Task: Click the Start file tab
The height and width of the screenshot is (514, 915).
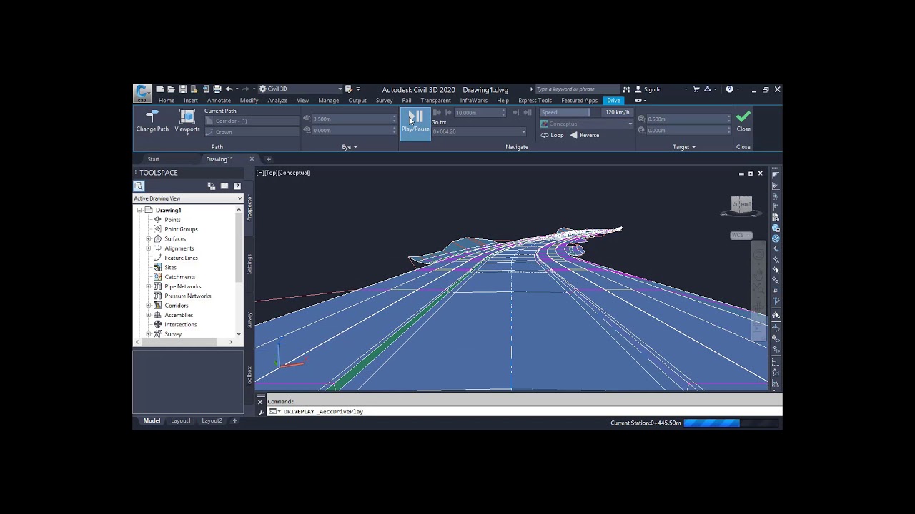Action: (x=153, y=159)
